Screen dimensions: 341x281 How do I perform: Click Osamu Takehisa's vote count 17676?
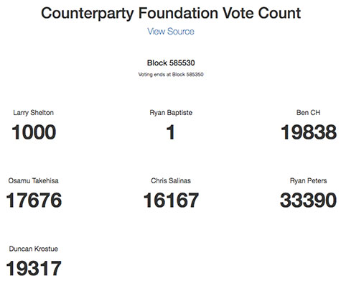tap(34, 200)
